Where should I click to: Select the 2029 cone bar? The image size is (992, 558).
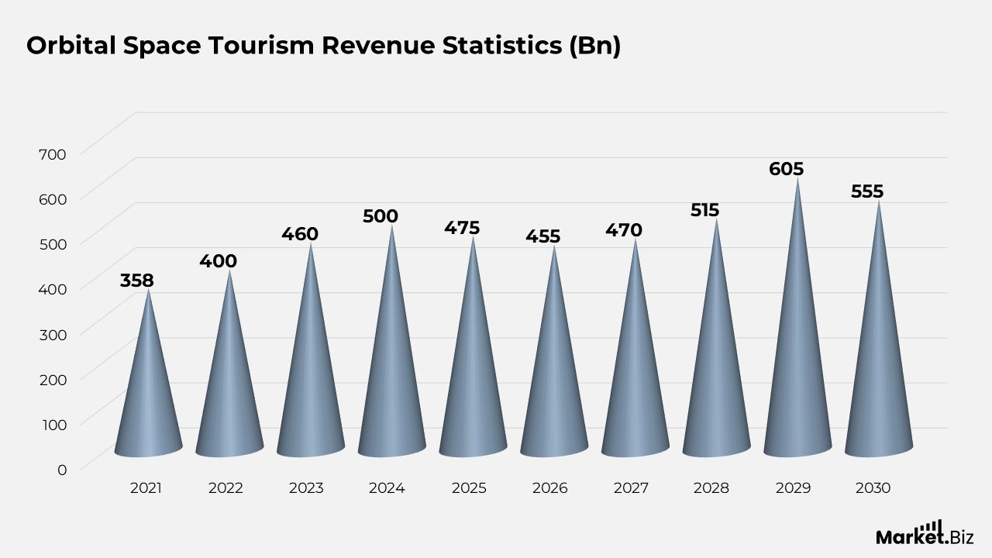click(x=797, y=317)
